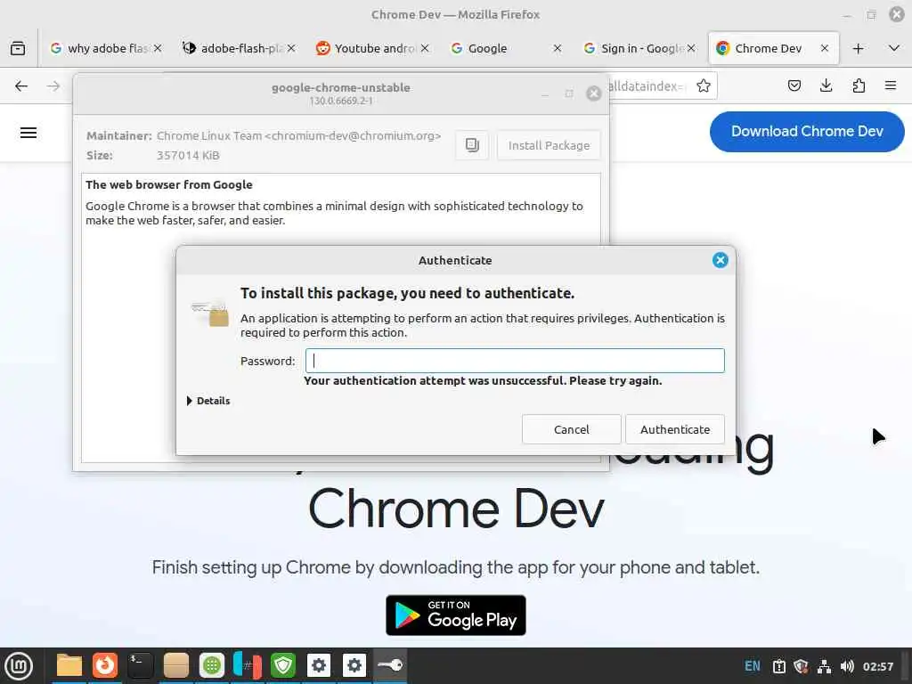The image size is (912, 684).
Task: Show the Firefox downloads panel
Action: (826, 86)
